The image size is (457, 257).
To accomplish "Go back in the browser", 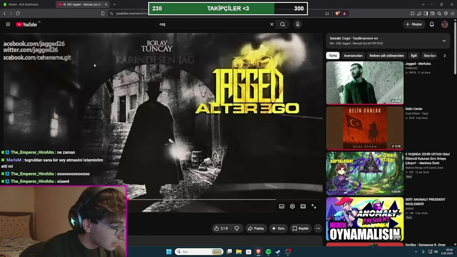I will tap(5, 14).
